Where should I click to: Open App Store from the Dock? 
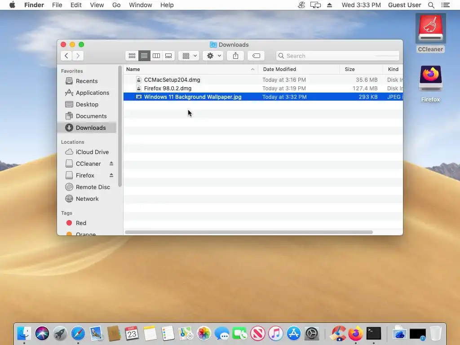point(294,334)
